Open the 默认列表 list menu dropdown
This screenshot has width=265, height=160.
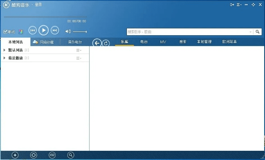[79, 50]
